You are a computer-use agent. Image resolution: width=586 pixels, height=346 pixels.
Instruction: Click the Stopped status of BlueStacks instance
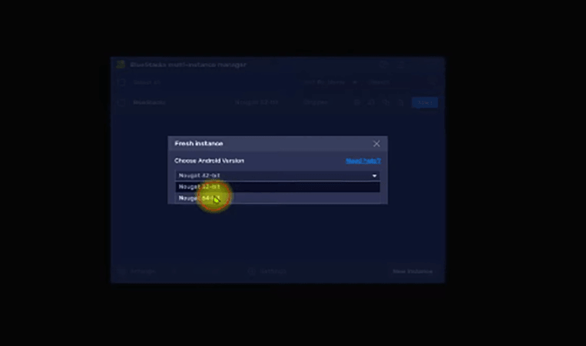point(316,102)
